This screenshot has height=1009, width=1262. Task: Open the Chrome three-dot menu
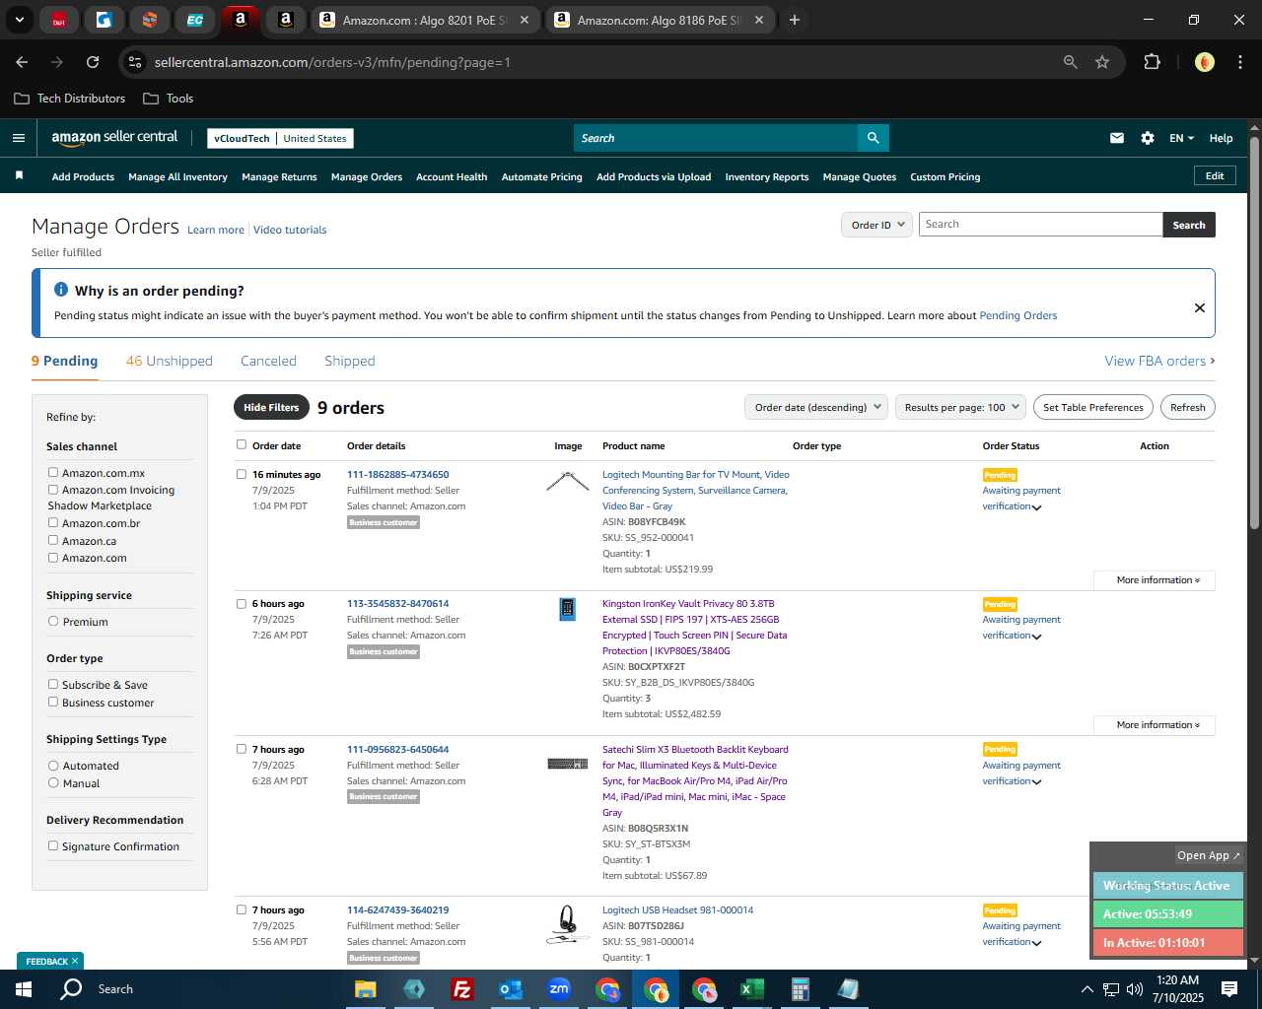(x=1238, y=62)
